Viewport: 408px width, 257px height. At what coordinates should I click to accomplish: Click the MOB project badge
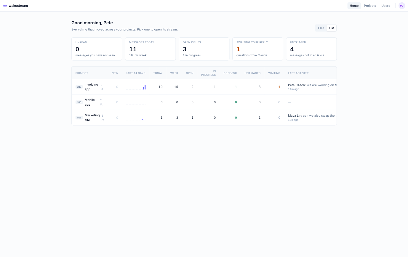79,102
